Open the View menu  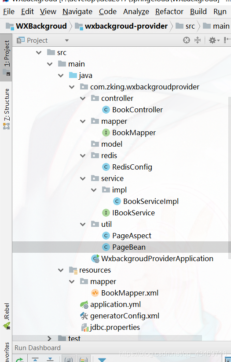[x=48, y=11]
